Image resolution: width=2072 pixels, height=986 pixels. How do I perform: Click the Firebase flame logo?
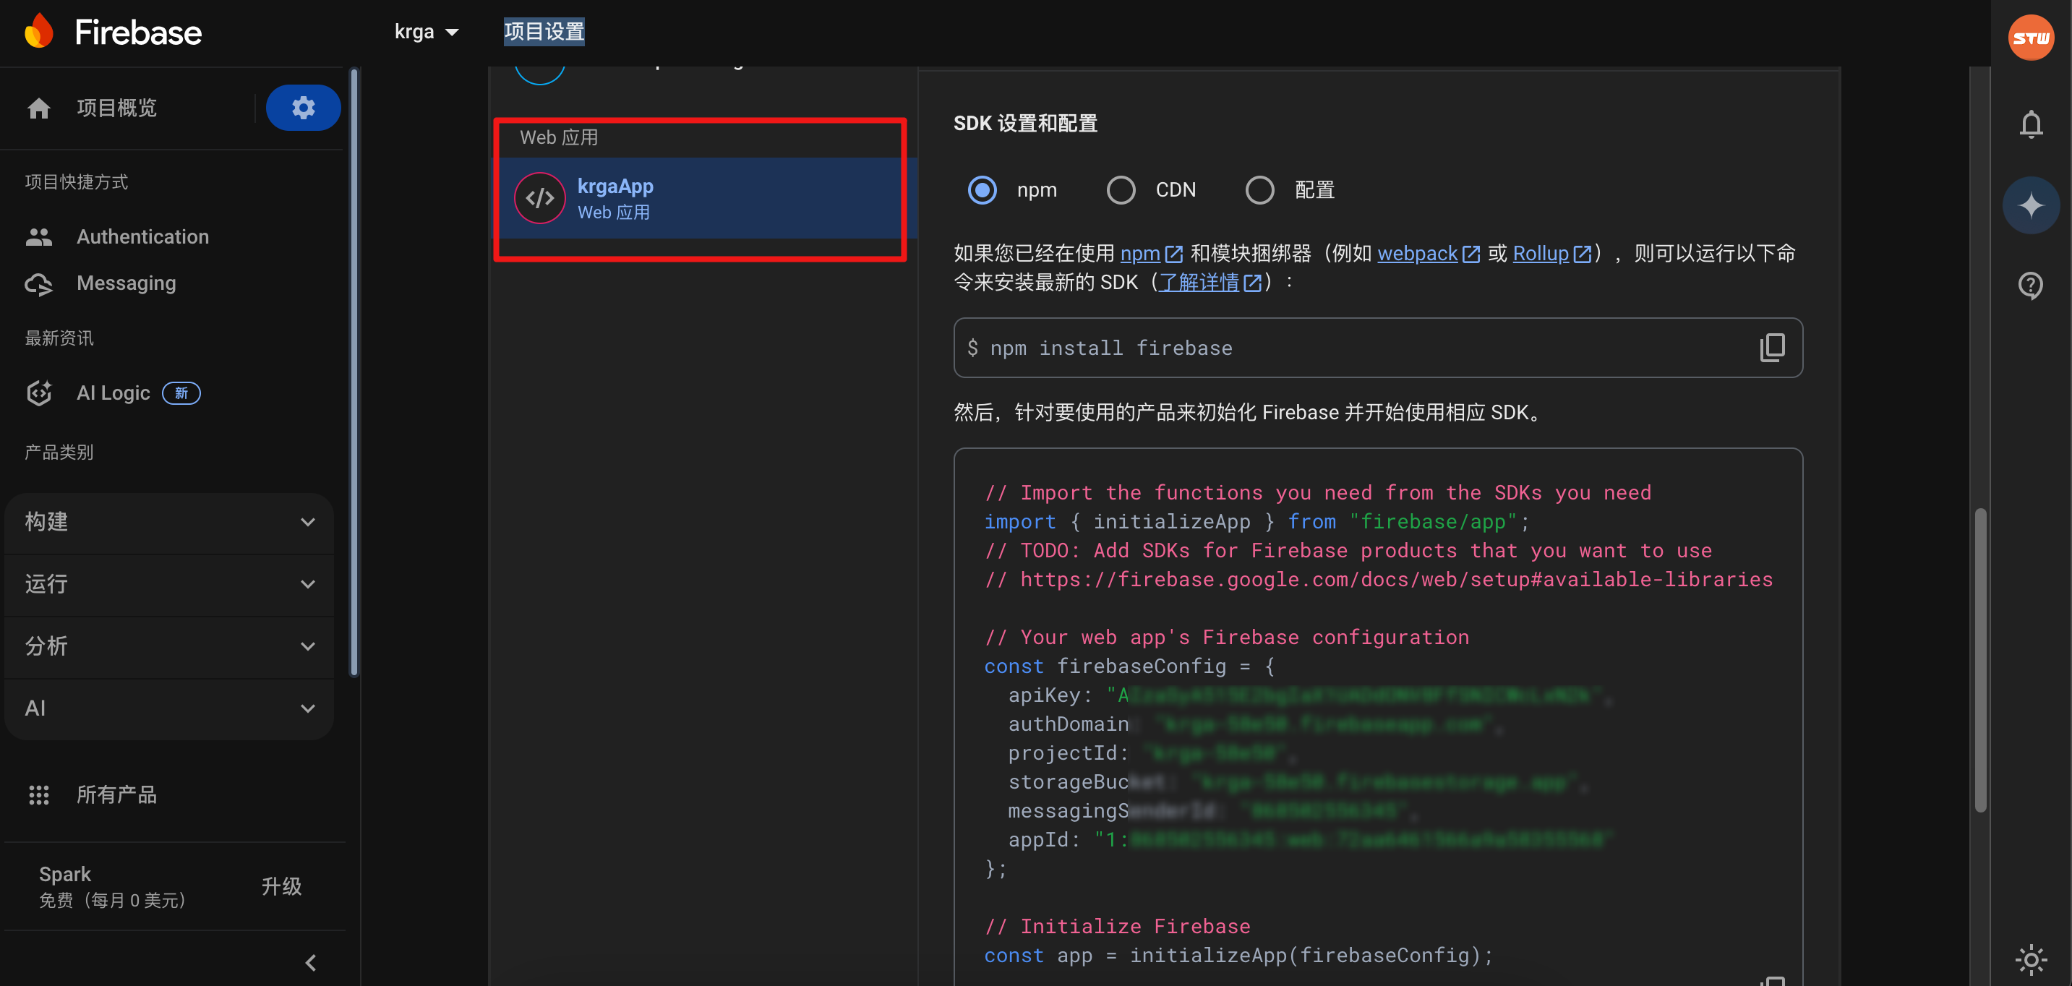click(38, 30)
